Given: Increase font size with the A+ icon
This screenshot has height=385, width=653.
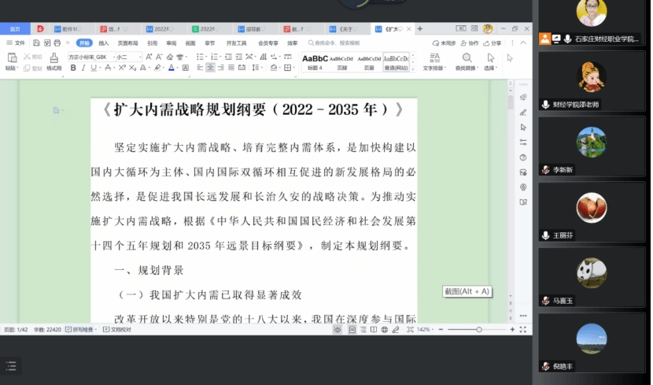Looking at the screenshot, I should [x=149, y=57].
